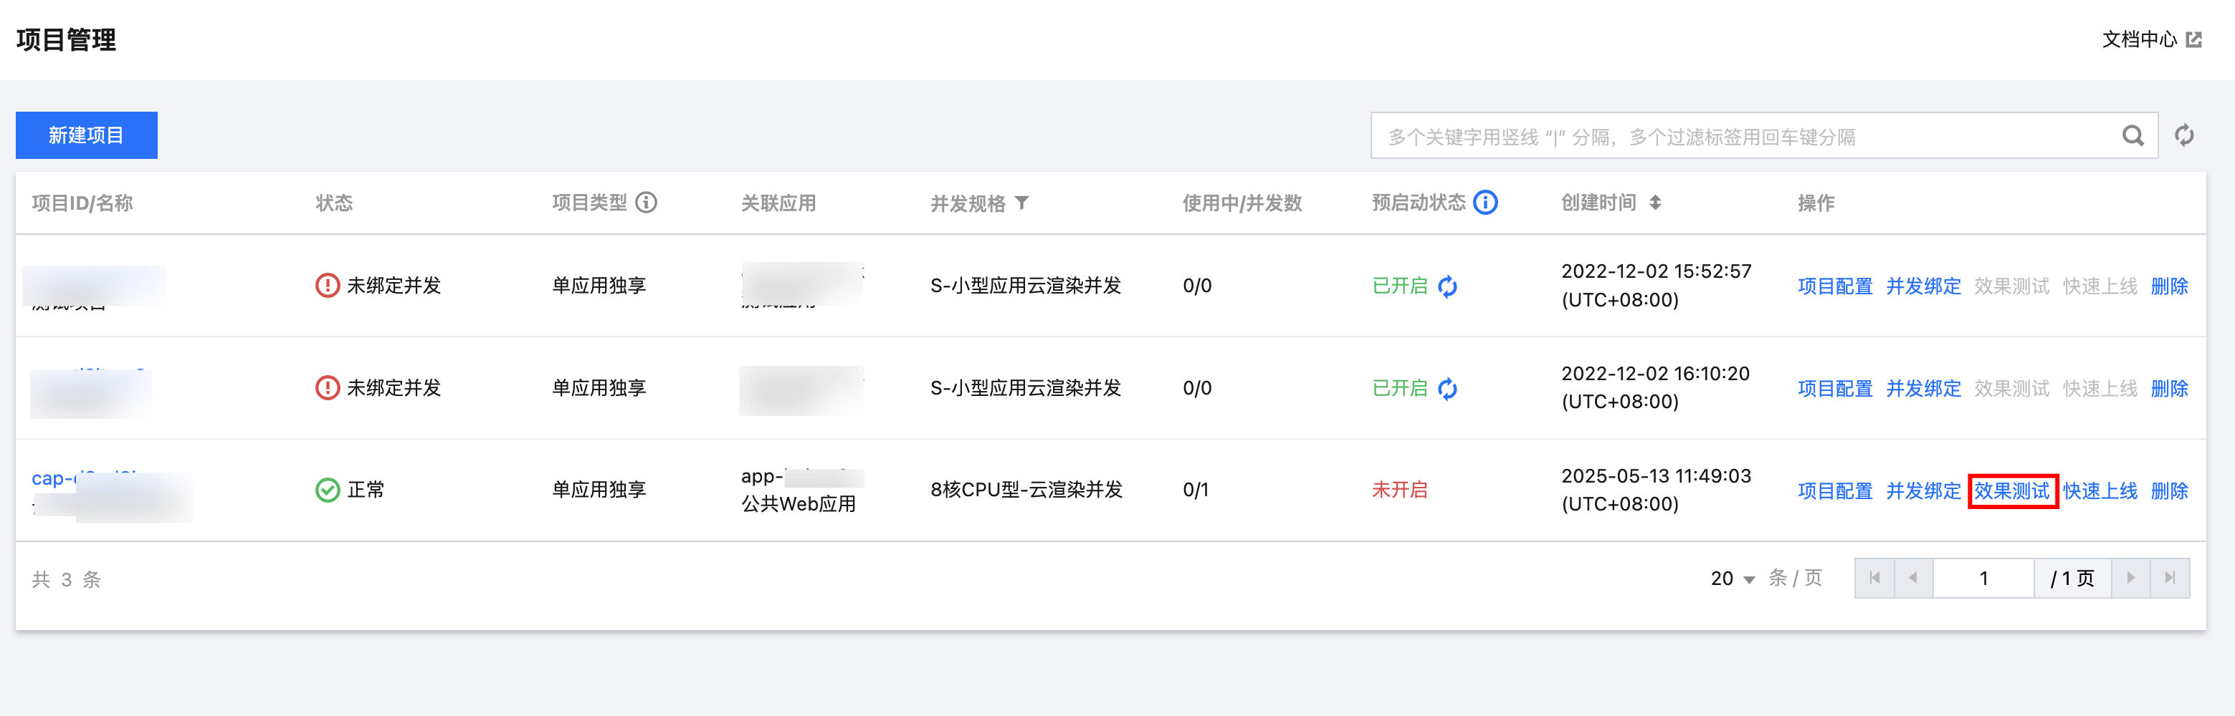This screenshot has width=2235, height=716.
Task: Click the refresh list icon beside search
Action: tap(2184, 135)
